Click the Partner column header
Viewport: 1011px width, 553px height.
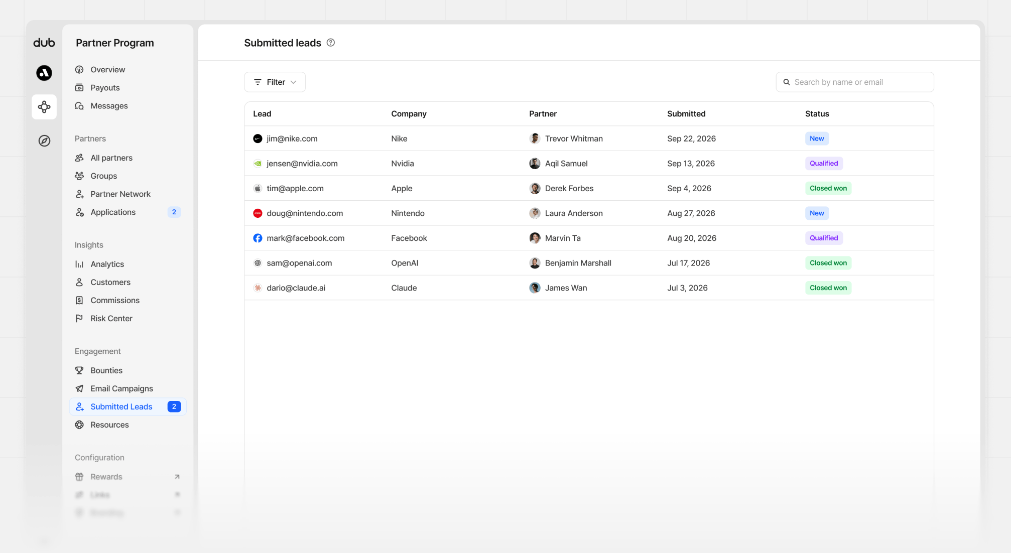coord(543,114)
